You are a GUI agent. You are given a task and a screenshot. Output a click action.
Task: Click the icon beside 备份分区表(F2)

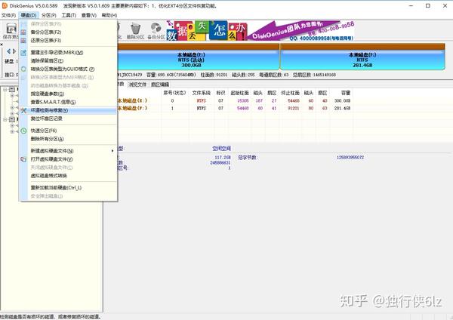[23, 32]
